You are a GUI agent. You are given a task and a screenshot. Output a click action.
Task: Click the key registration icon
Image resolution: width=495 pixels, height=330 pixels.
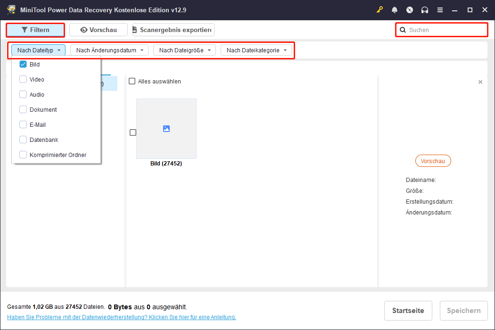[x=379, y=10]
